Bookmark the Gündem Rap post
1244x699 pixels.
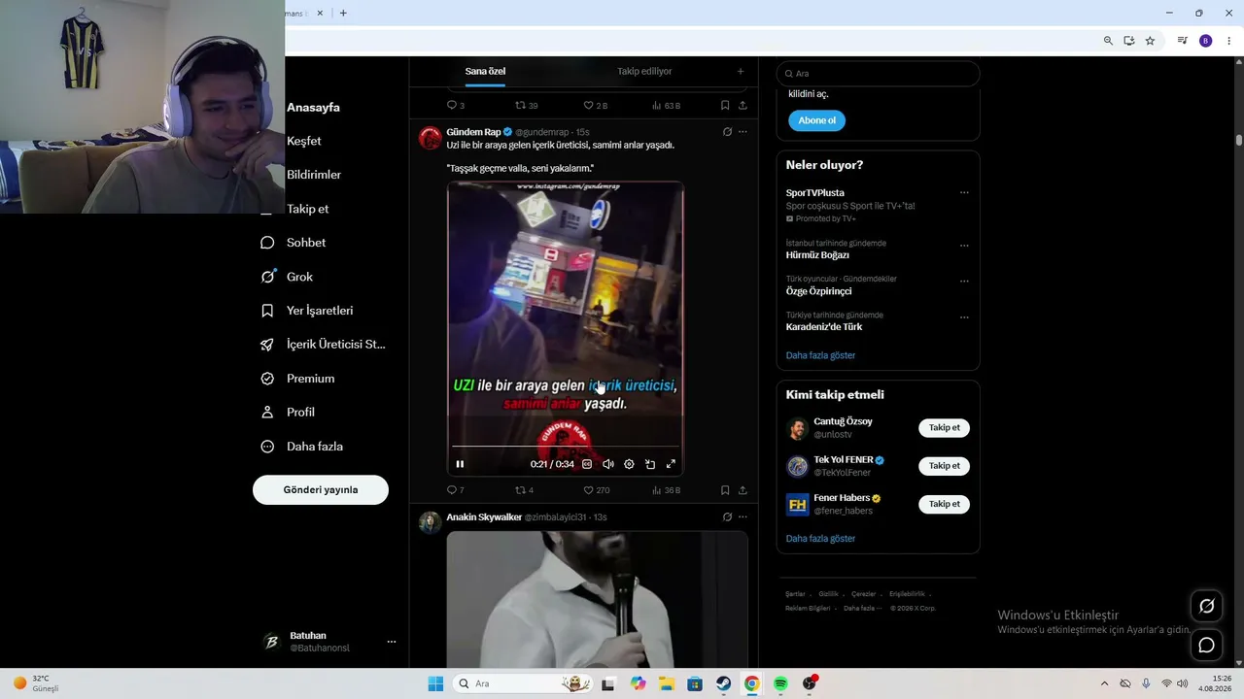725,490
